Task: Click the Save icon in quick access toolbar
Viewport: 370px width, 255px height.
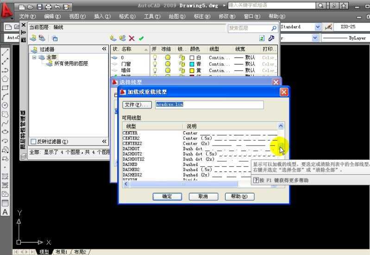Action: [39, 7]
